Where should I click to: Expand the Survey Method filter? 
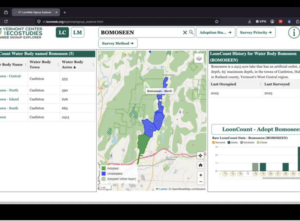click(x=118, y=43)
